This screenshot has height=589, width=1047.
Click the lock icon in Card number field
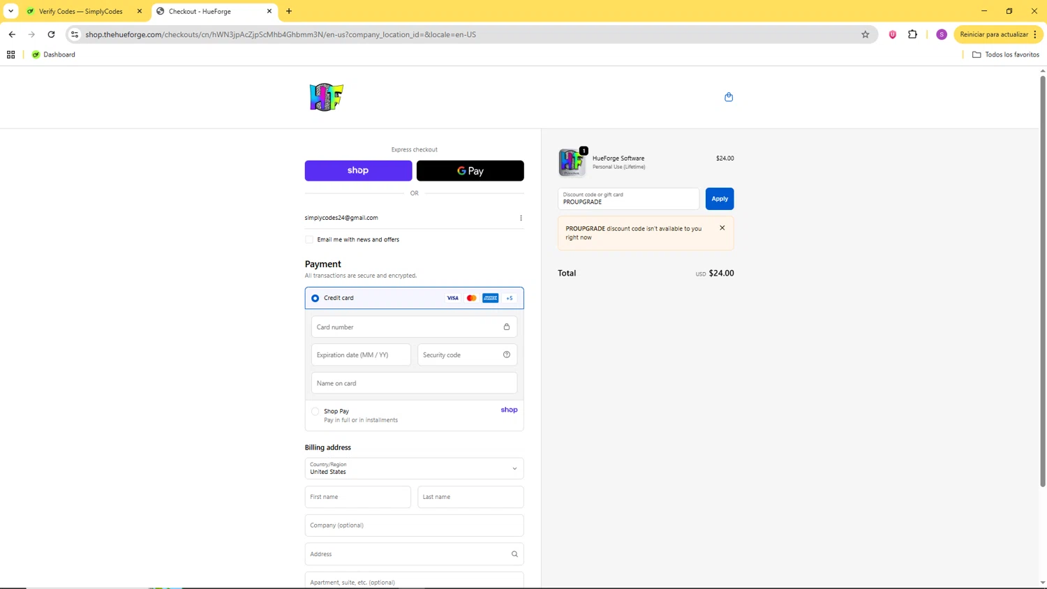507,327
